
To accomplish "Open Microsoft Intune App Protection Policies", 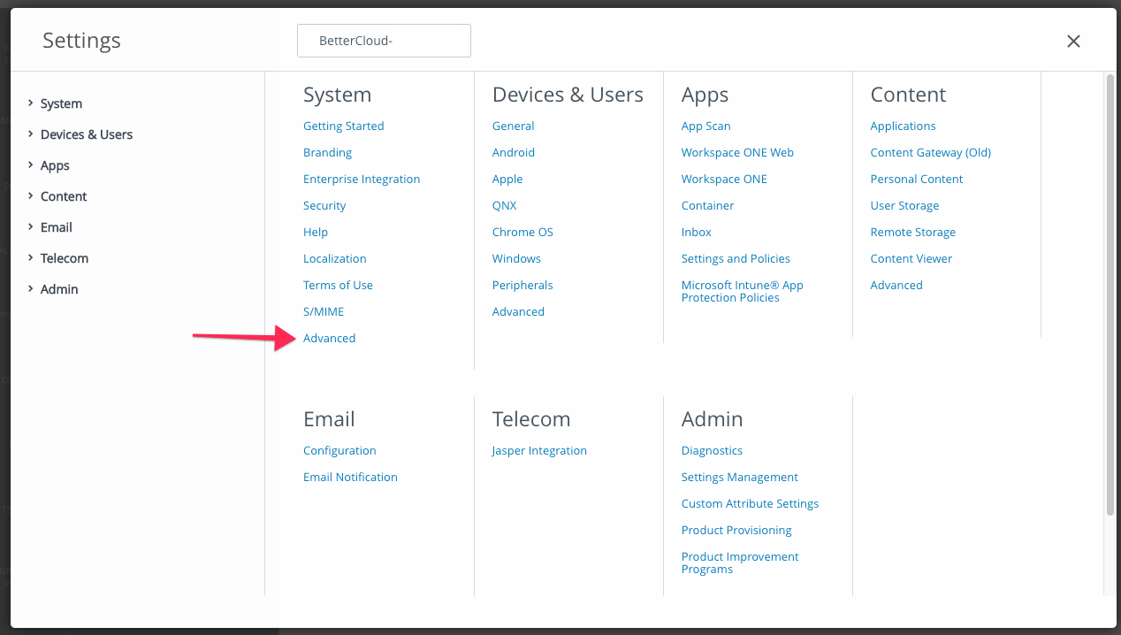I will (742, 290).
